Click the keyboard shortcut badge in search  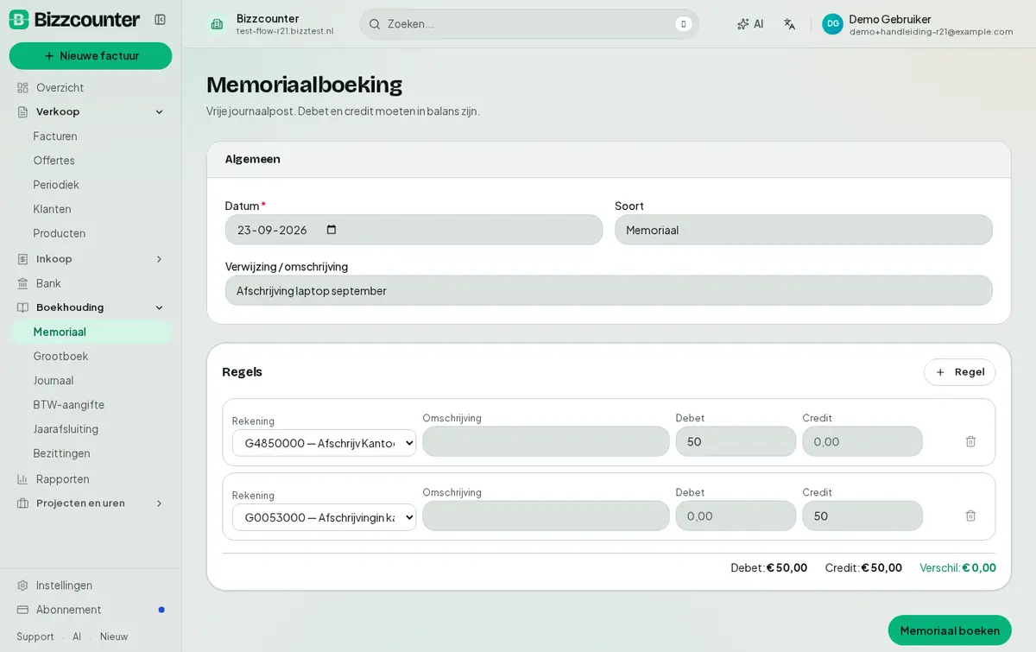tap(684, 24)
